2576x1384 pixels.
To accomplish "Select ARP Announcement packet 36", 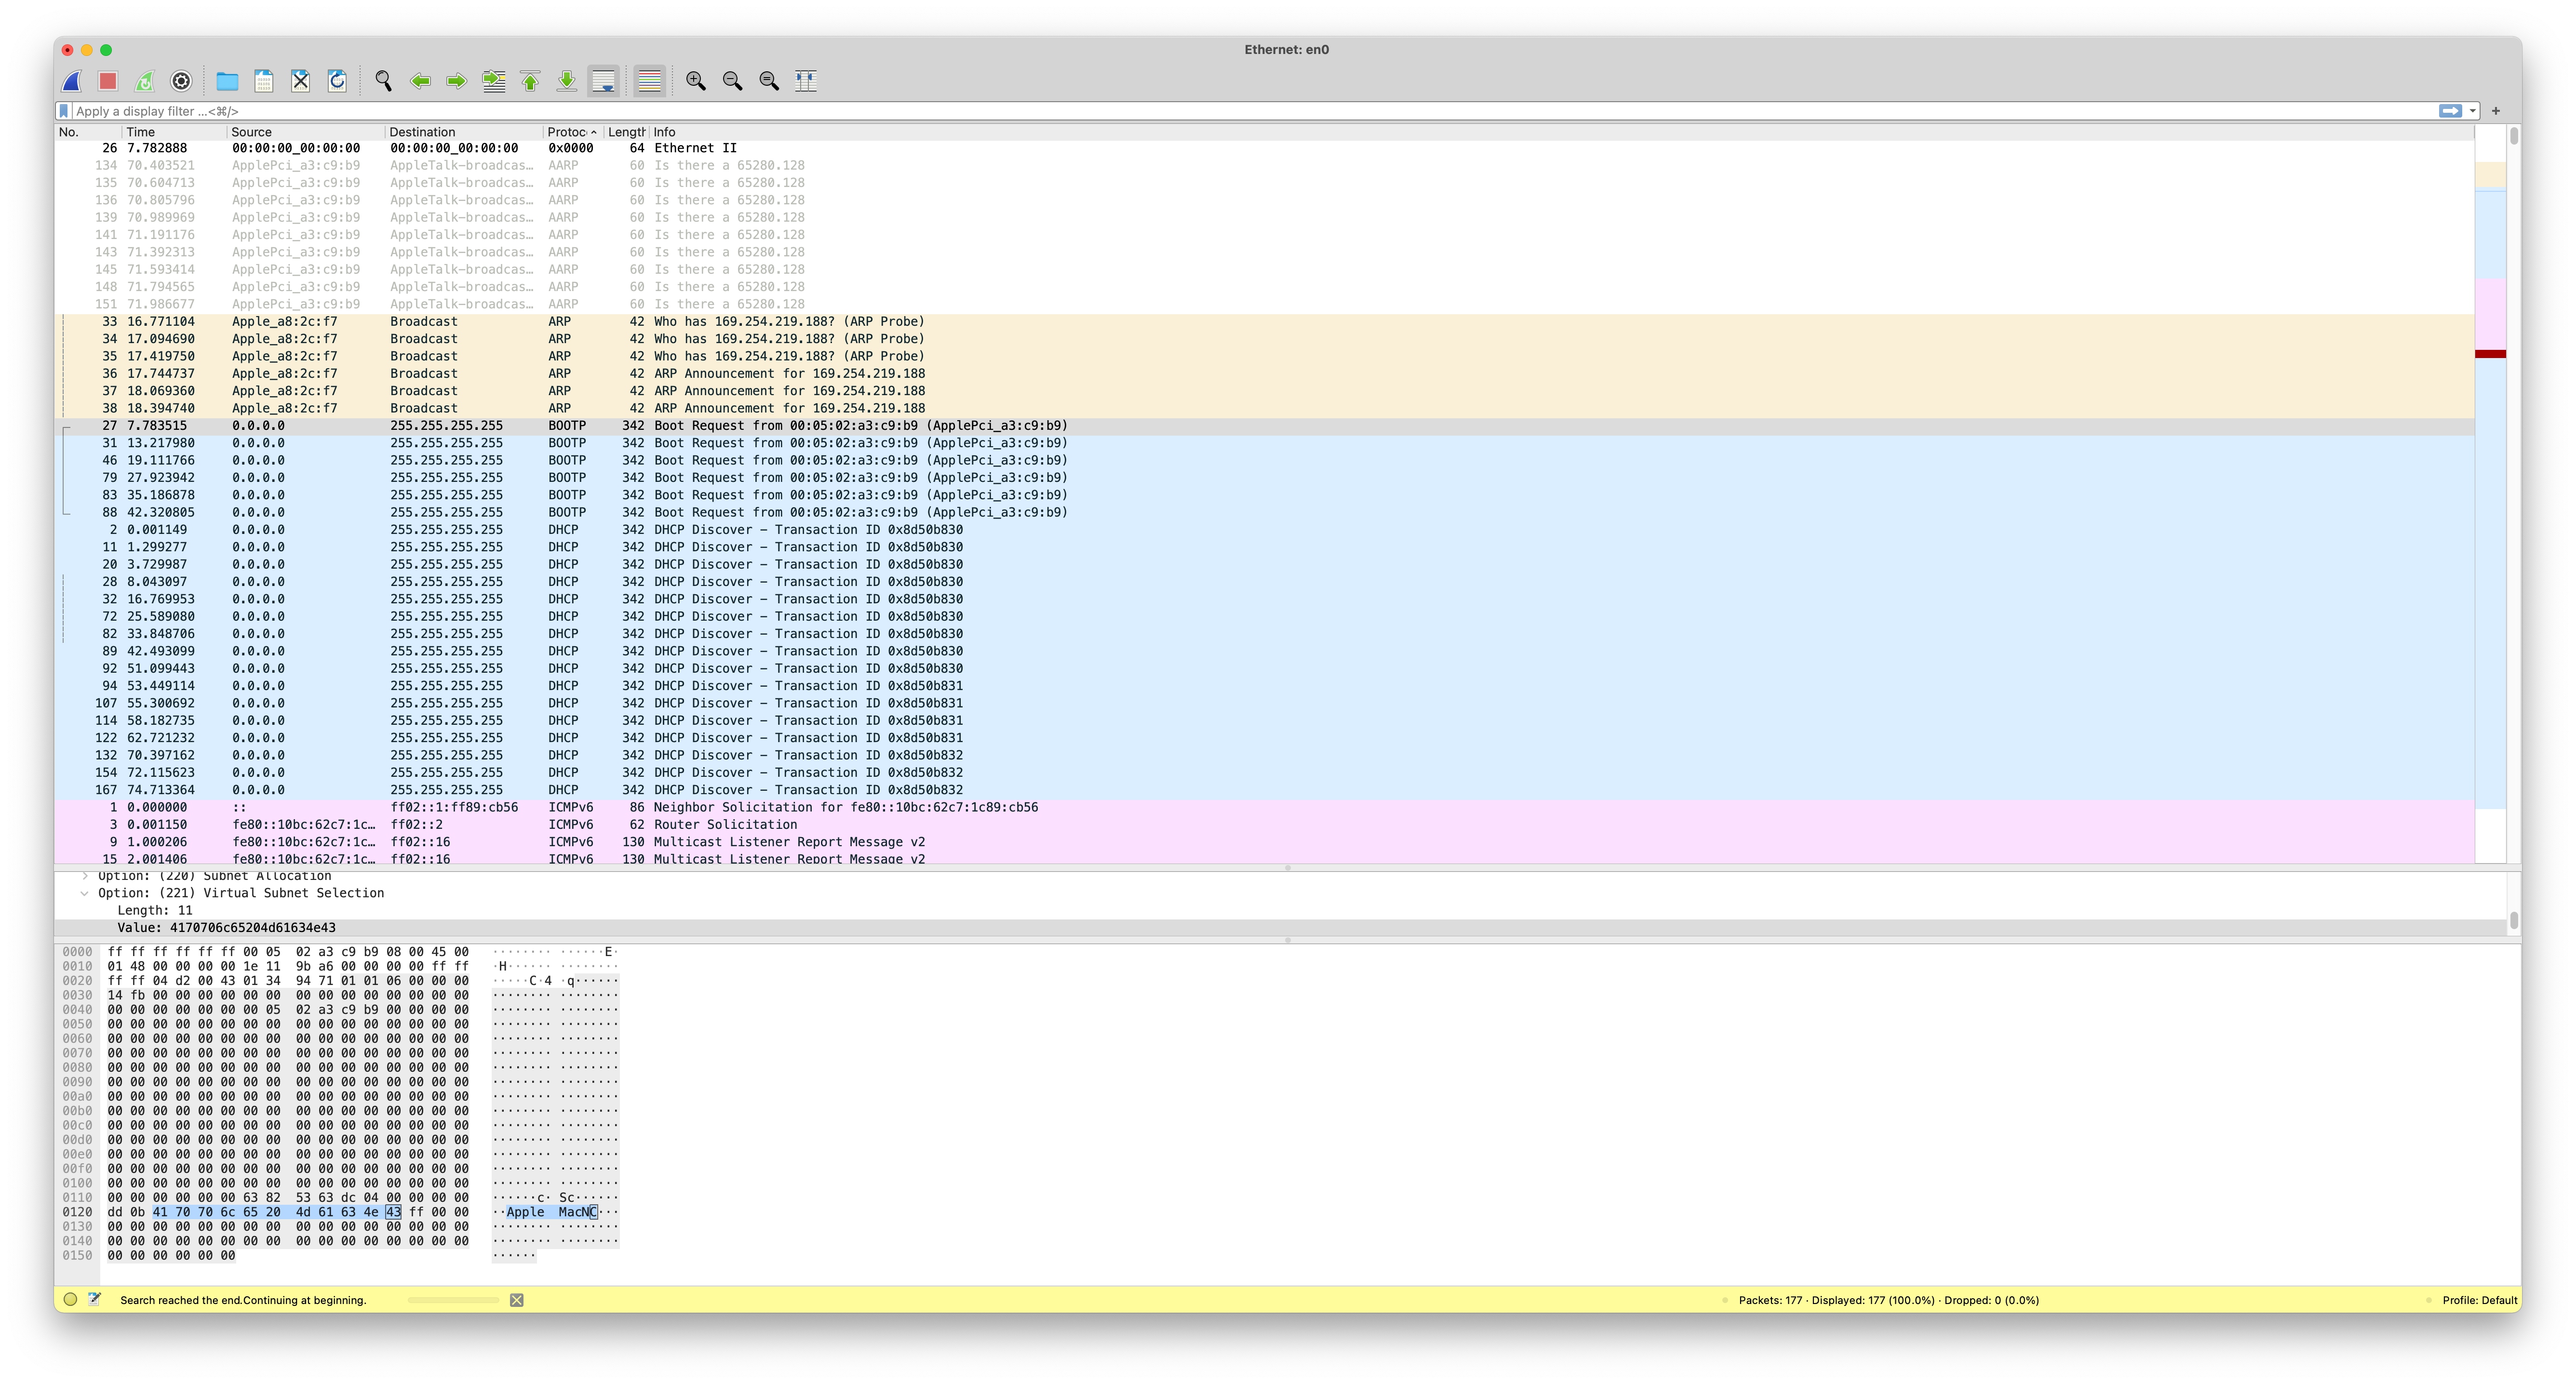I will (1264, 374).
